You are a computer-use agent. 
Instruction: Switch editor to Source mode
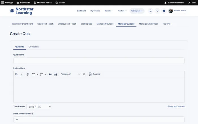[94, 74]
